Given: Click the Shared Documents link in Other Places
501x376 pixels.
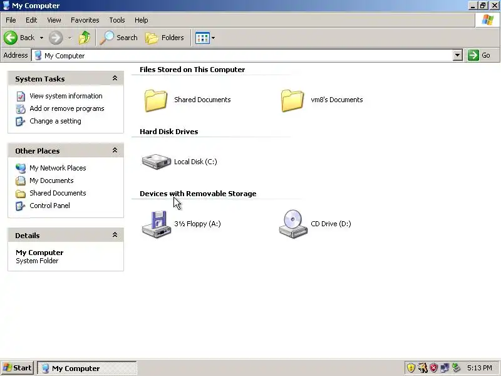Looking at the screenshot, I should pos(58,193).
